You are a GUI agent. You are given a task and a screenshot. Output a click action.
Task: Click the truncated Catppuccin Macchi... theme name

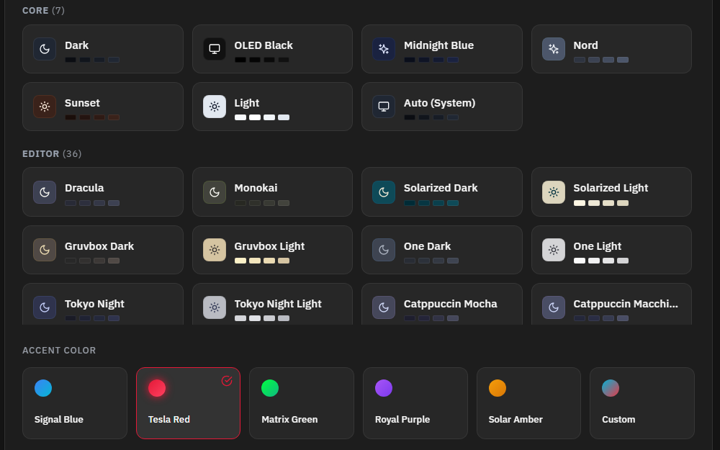pos(626,304)
